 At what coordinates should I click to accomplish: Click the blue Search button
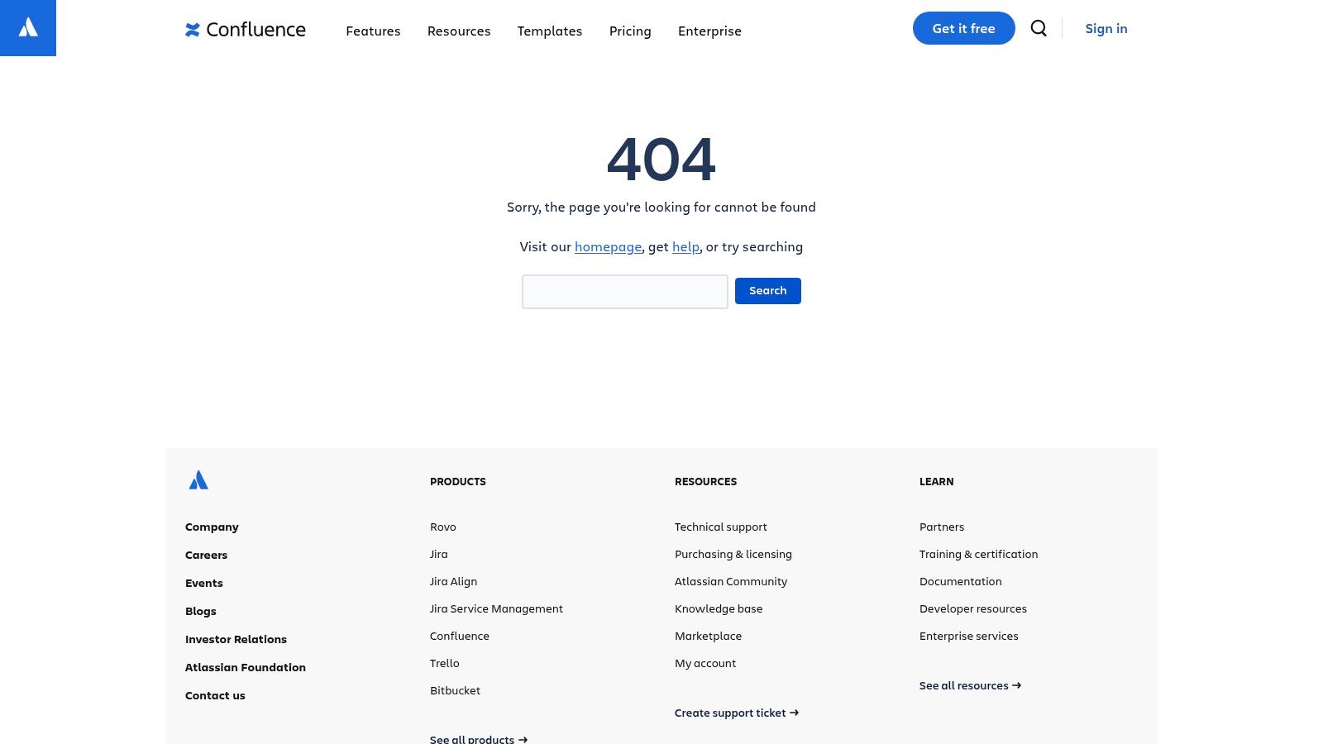(768, 291)
